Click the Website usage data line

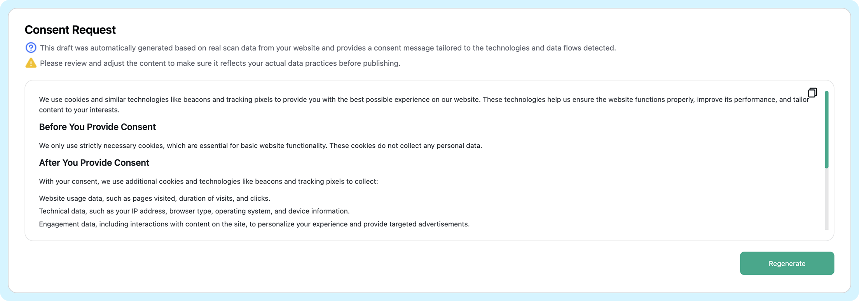[154, 198]
